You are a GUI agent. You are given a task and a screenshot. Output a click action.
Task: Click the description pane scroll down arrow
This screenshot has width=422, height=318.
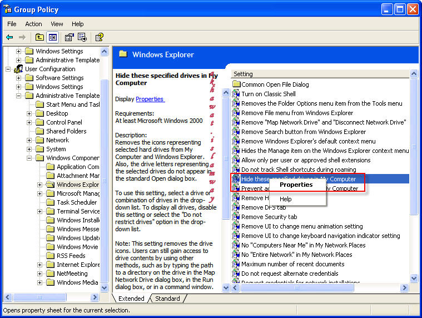click(x=226, y=287)
